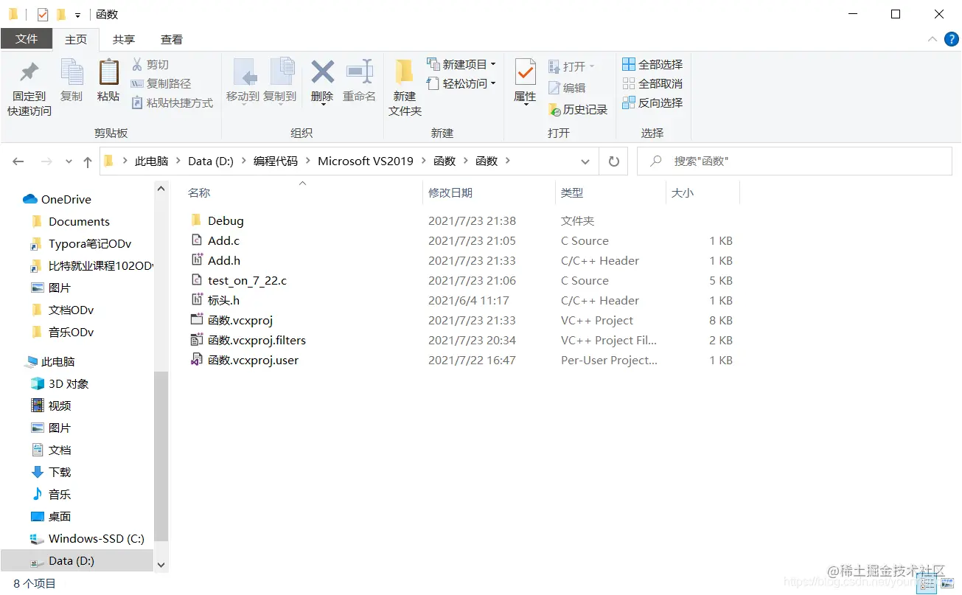Select the 函数.vcxproj.filters file
This screenshot has height=595, width=962.
248,341
